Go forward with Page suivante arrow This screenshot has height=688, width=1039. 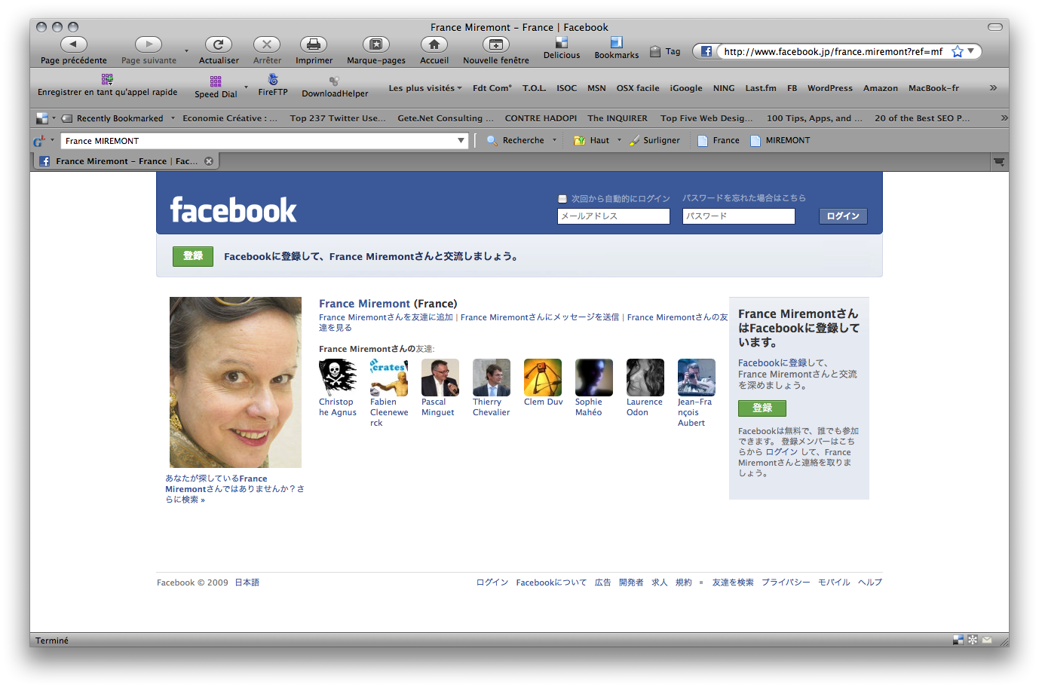[149, 44]
